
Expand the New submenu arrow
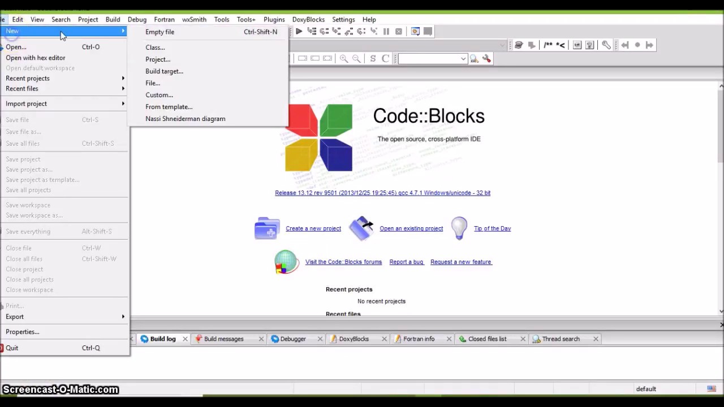click(x=123, y=31)
